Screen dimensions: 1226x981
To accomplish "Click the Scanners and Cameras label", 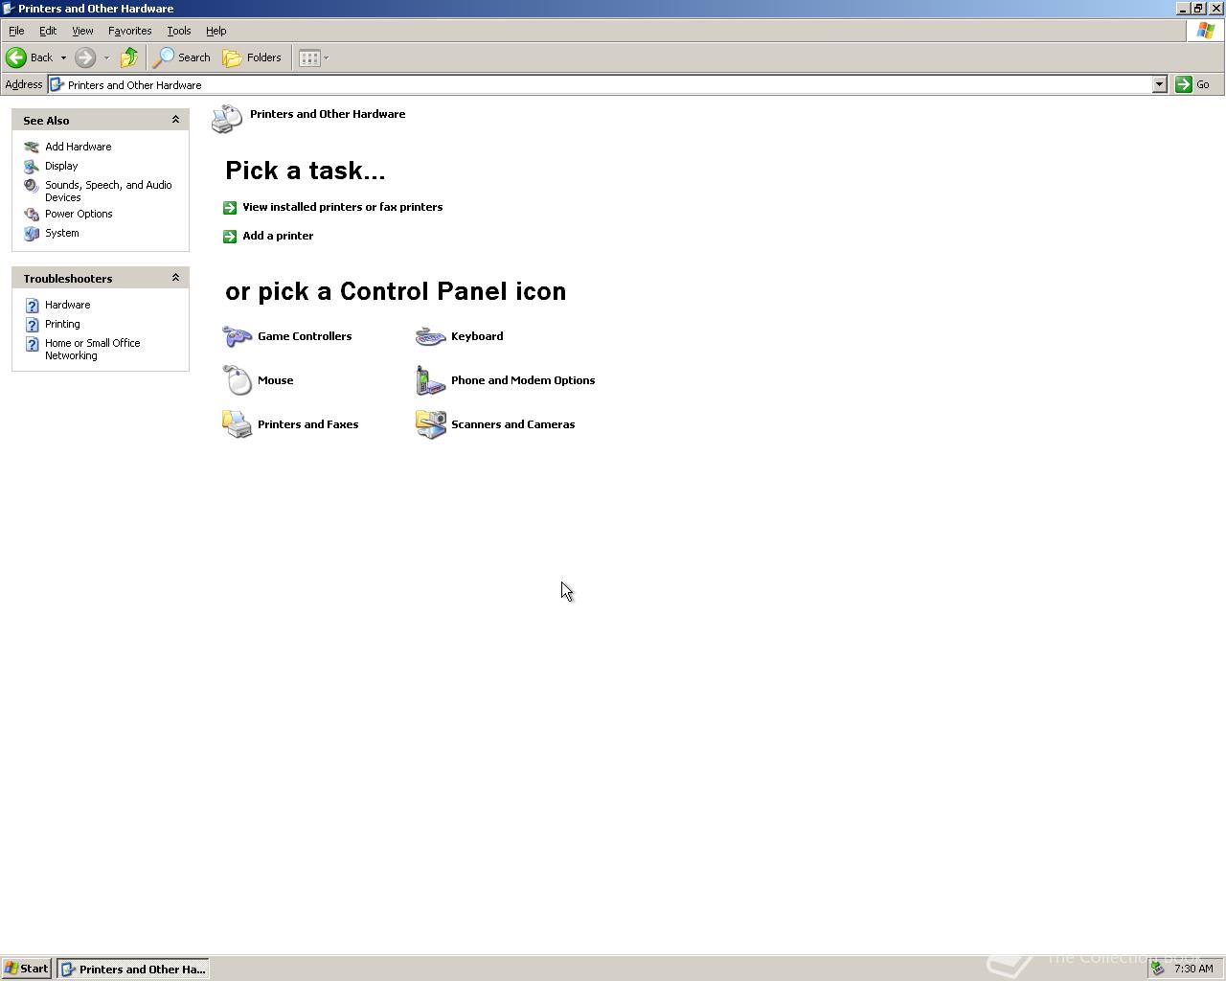I will click(512, 424).
